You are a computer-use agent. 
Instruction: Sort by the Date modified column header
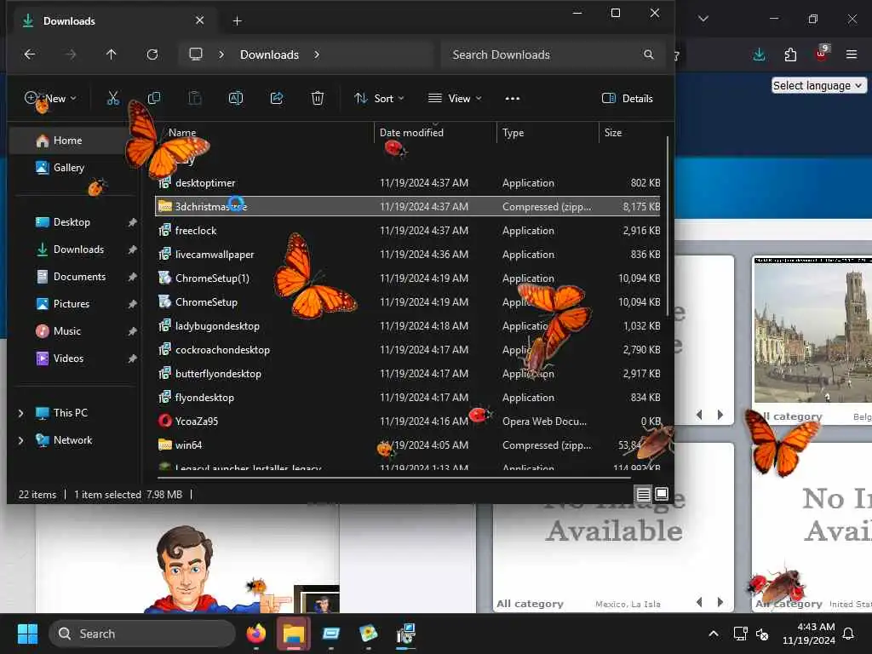435,132
